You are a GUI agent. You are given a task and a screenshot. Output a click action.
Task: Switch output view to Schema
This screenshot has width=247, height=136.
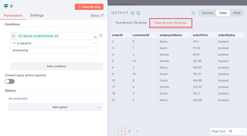coord(207,13)
